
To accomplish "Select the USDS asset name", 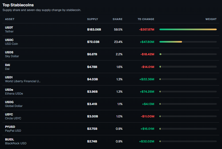I will [9, 52].
